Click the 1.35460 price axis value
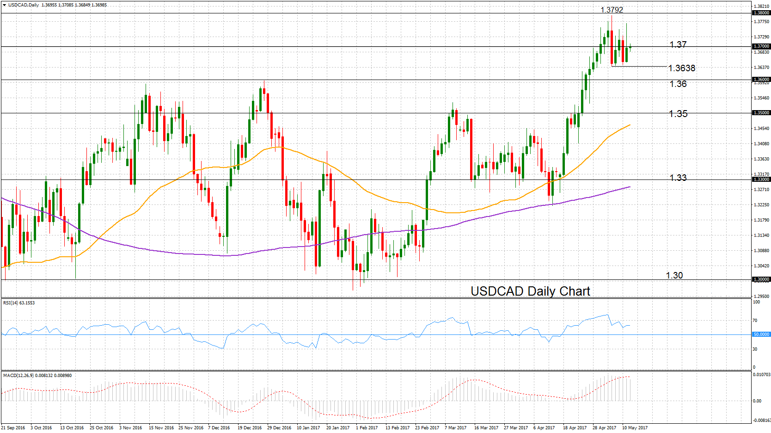This screenshot has height=433, width=771. (x=761, y=98)
